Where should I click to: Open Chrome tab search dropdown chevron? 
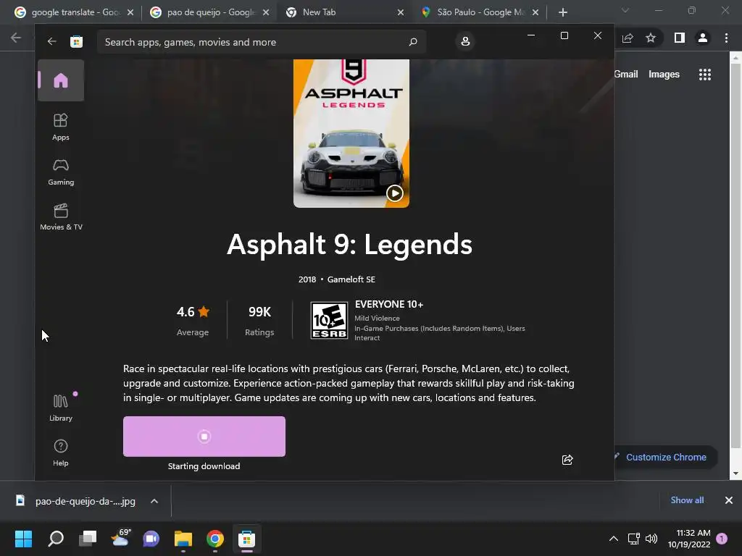(x=625, y=10)
